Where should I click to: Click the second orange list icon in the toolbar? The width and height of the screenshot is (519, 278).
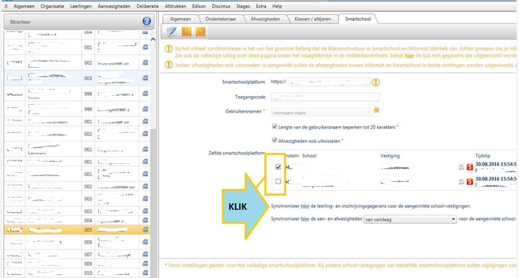click(200, 32)
